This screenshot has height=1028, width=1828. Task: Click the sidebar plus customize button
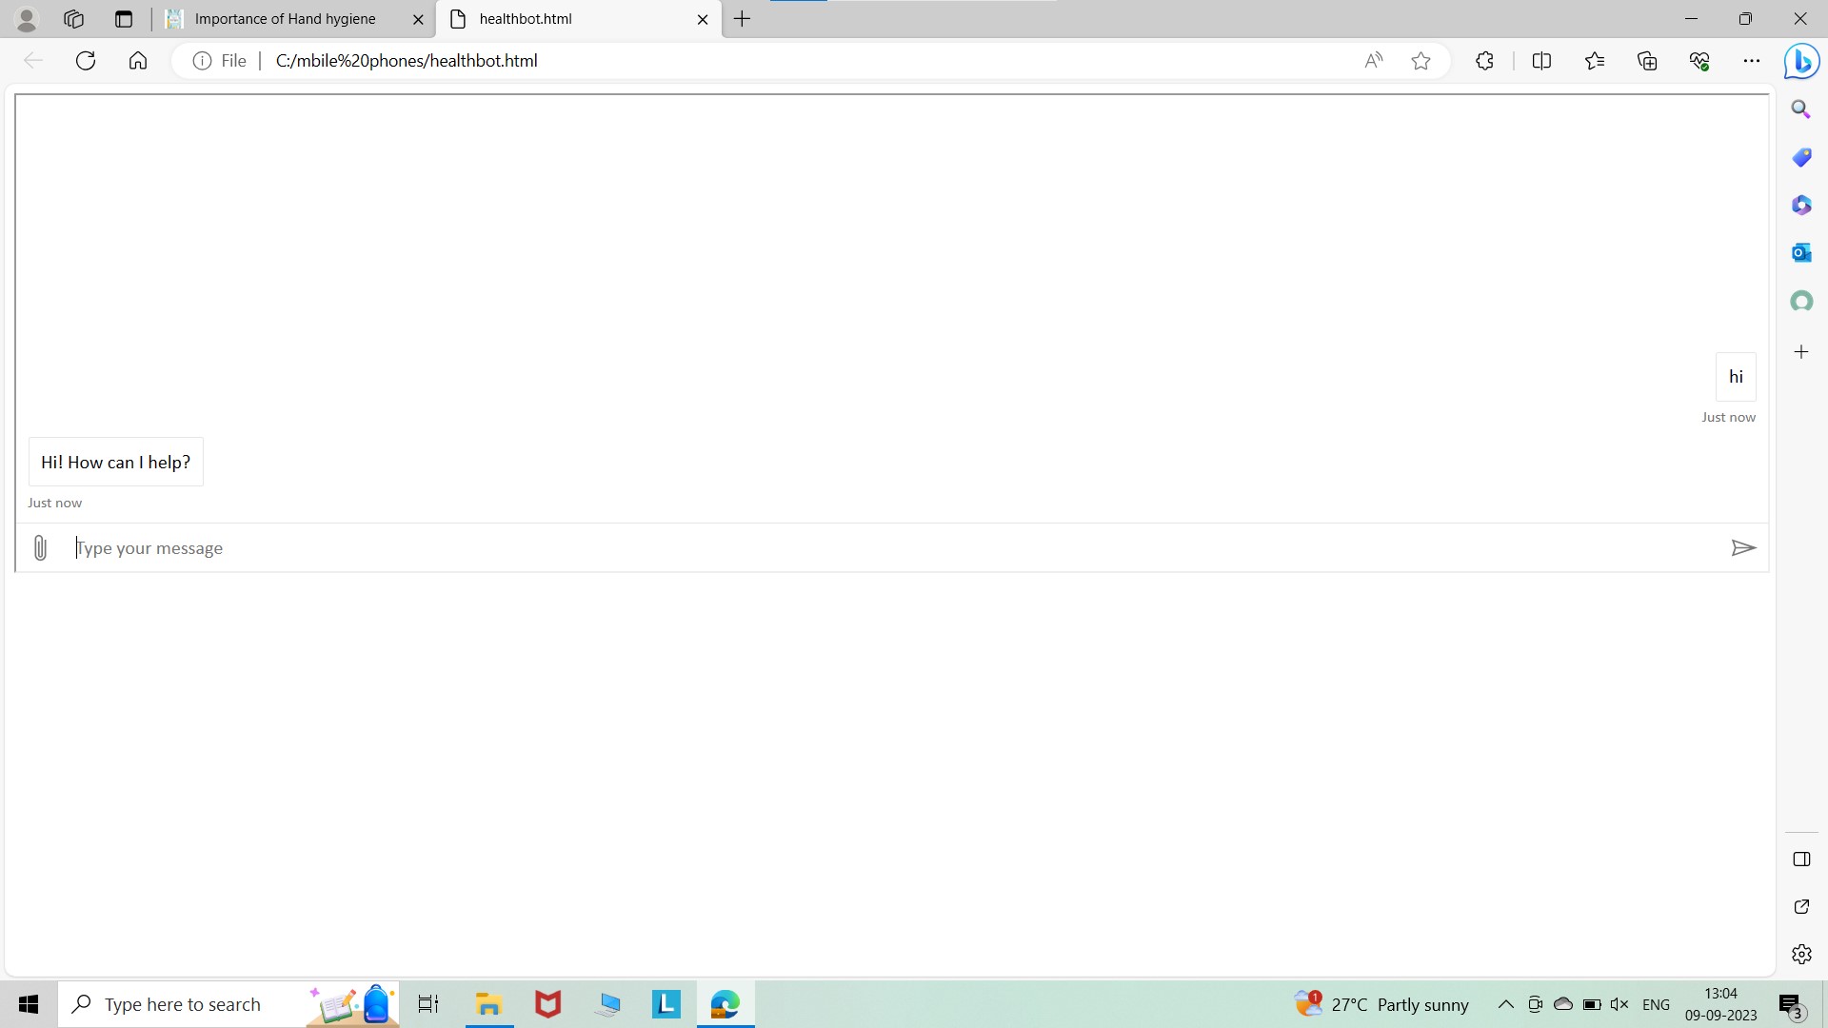(x=1801, y=352)
